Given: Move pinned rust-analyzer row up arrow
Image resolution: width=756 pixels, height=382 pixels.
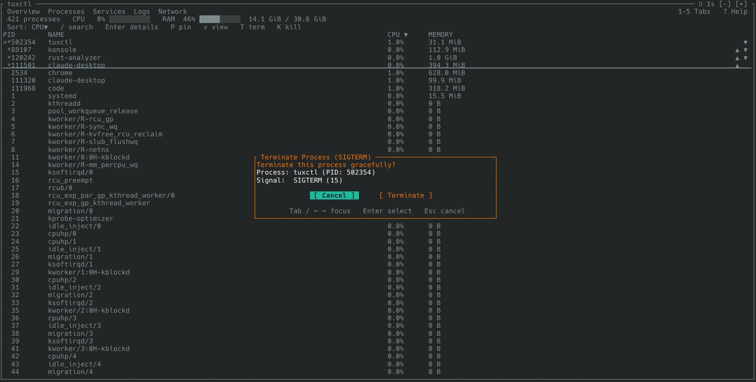Looking at the screenshot, I should click(x=737, y=58).
